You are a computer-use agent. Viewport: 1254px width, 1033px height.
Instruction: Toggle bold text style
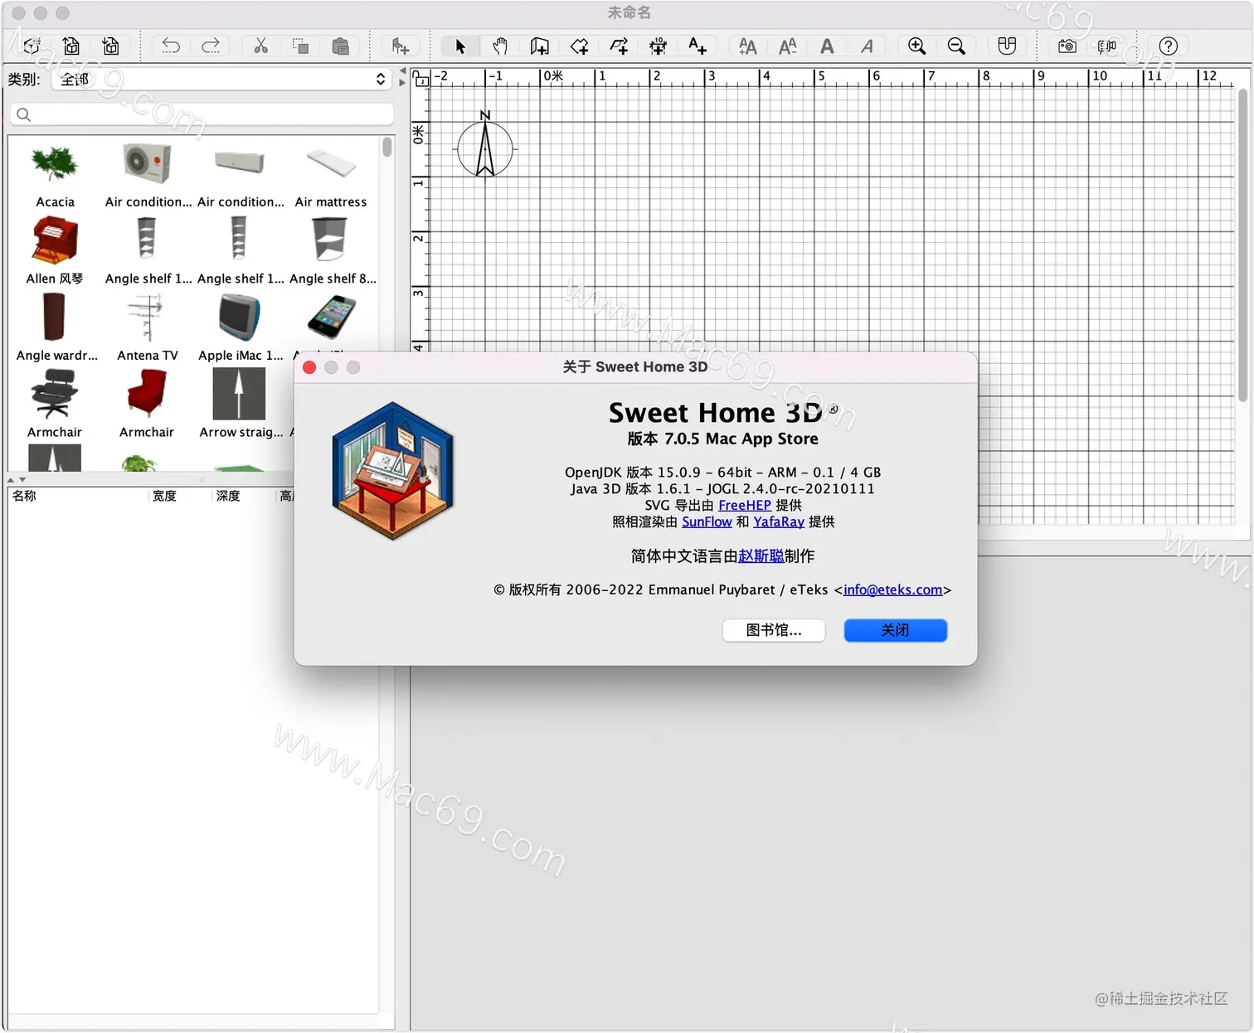[x=827, y=46]
